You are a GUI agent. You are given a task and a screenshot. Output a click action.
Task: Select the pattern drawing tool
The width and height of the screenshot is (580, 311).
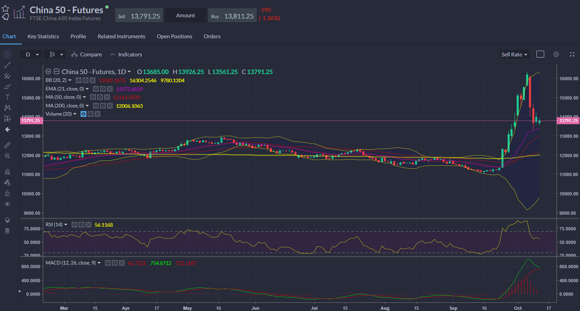pos(7,108)
